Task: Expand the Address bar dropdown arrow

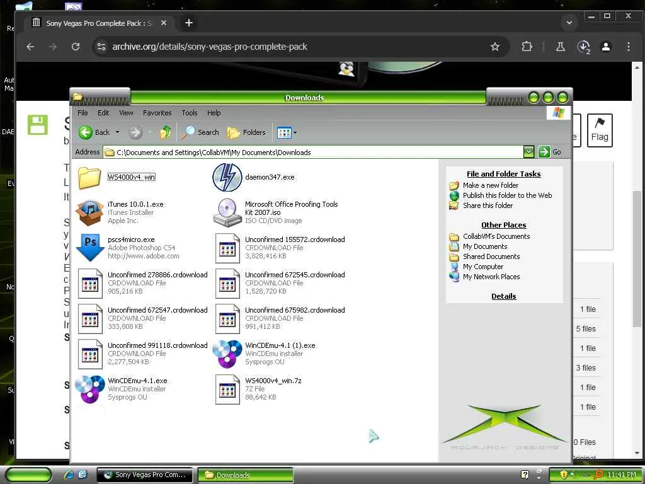Action: (528, 152)
